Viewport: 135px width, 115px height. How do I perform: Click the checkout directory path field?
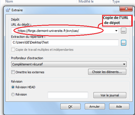tap(65, 43)
